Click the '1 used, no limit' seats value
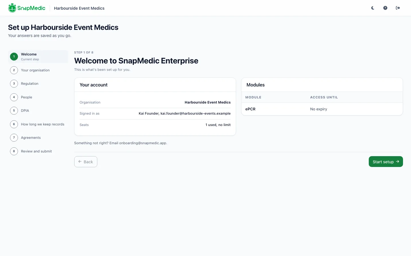This screenshot has height=256, width=411. pyautogui.click(x=218, y=125)
